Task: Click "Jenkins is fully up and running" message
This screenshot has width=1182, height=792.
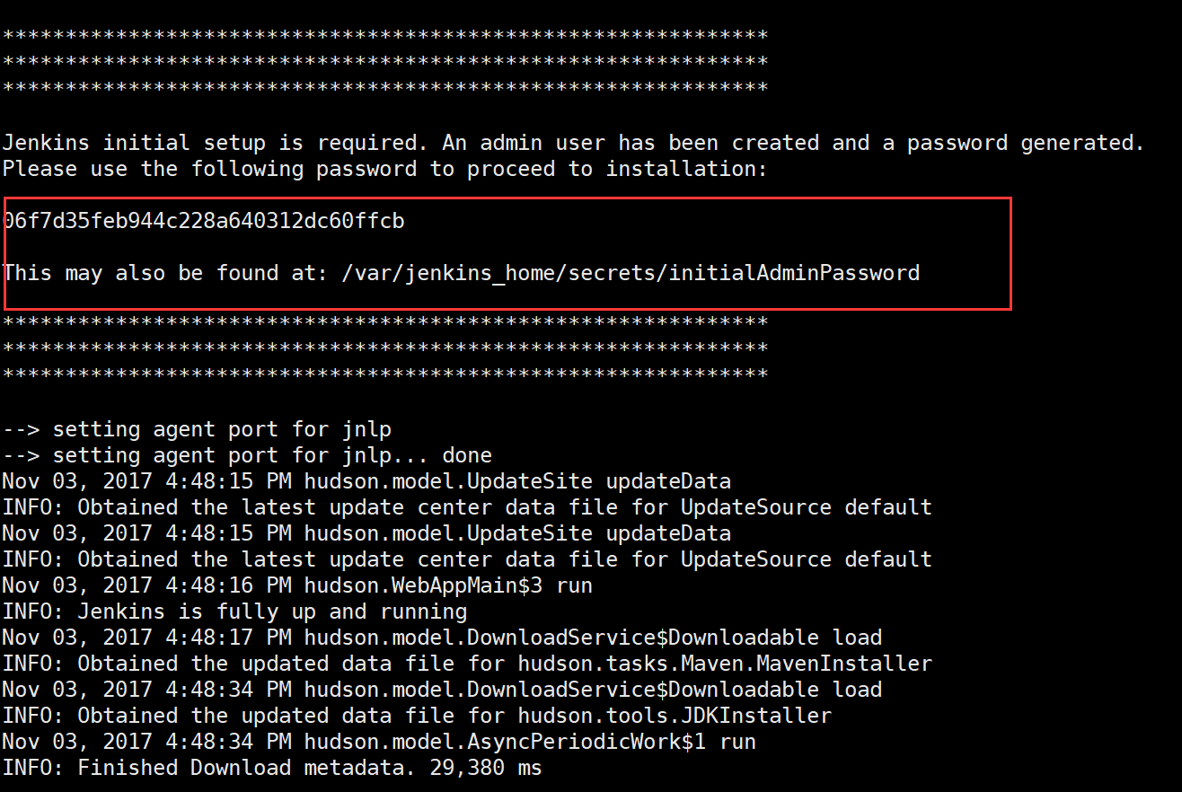Action: pyautogui.click(x=272, y=612)
